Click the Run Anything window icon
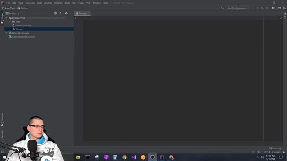Screen dimensions: 287x161 [x=279, y=8]
